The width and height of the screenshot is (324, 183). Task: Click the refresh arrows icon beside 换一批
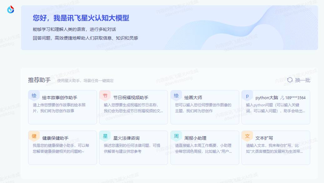tap(290, 80)
